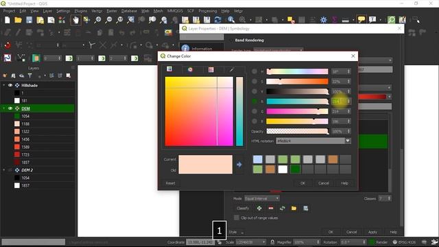Click the Hue slider bar
Screen dimensions: 439x247
(297, 71)
